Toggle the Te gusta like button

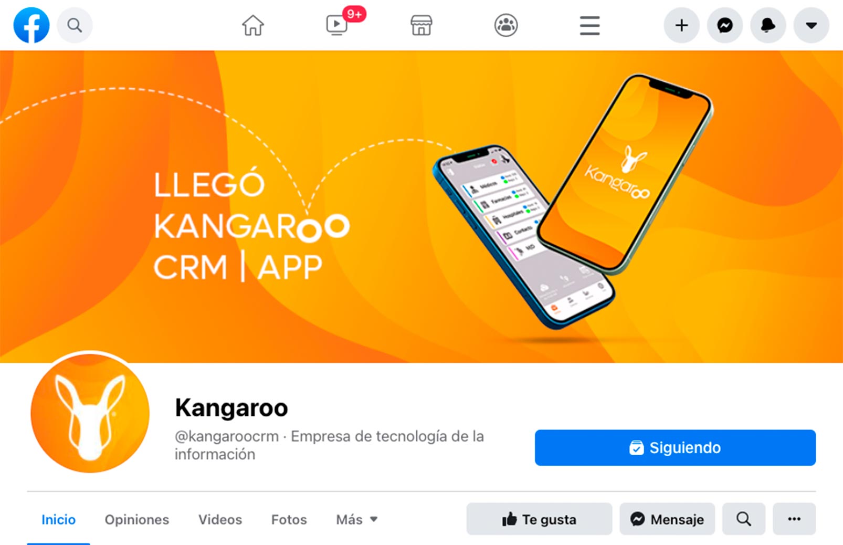(x=539, y=519)
